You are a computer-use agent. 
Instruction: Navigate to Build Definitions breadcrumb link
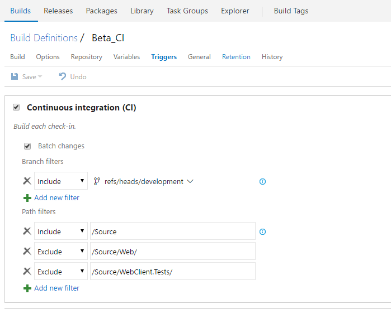(x=44, y=38)
